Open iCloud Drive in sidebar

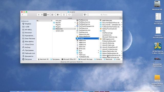coord(29,44)
